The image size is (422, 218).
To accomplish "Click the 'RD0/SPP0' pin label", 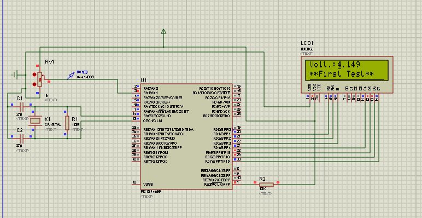I will pos(222,129).
